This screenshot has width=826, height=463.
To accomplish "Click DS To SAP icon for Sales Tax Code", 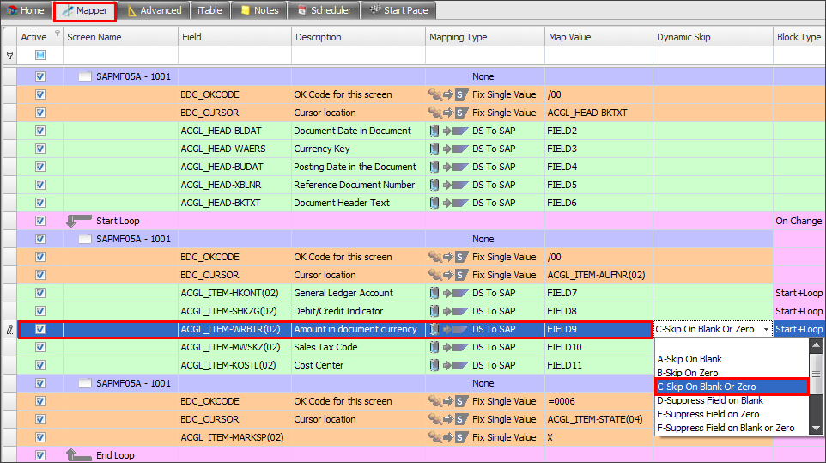I will (448, 347).
